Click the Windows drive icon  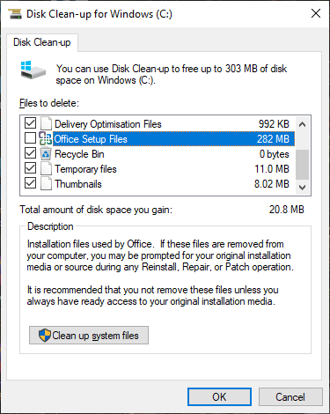click(33, 70)
